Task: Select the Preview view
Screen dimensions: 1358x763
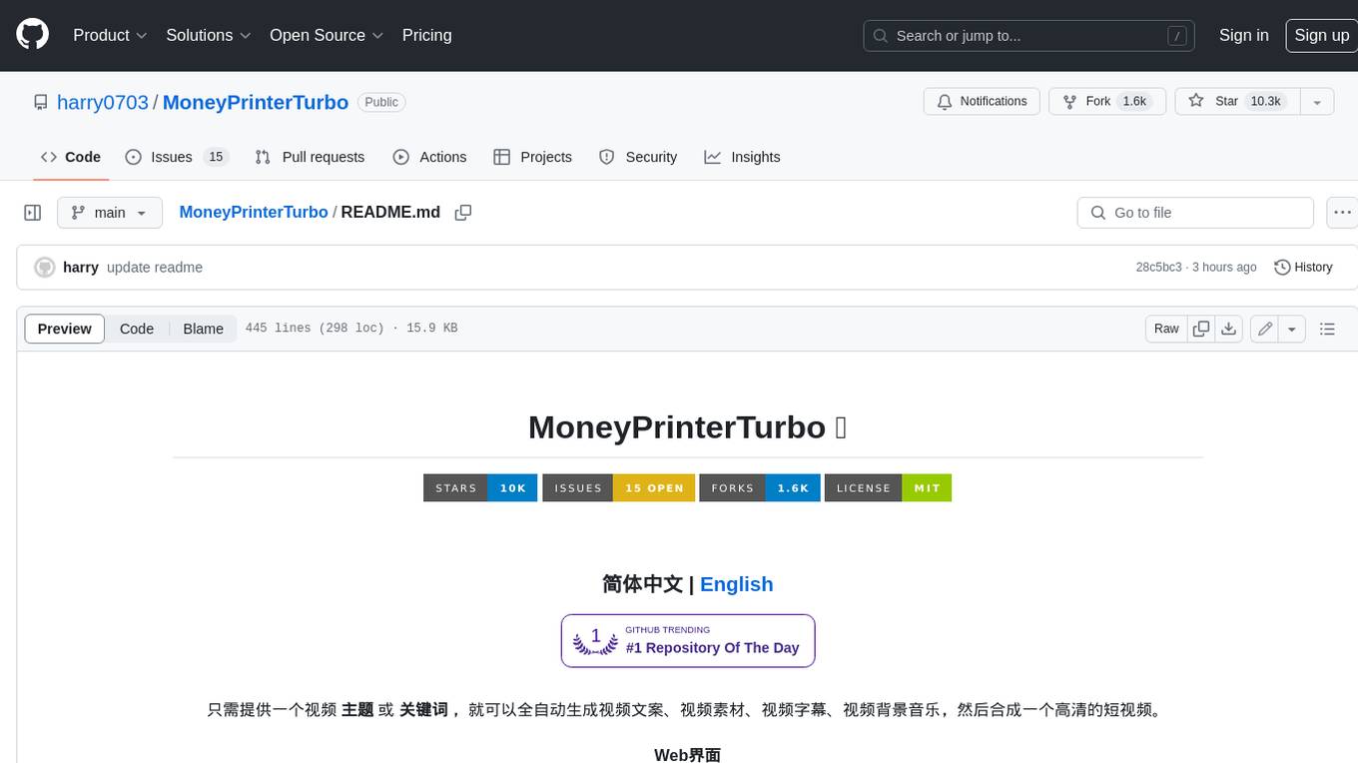Action: [x=65, y=329]
